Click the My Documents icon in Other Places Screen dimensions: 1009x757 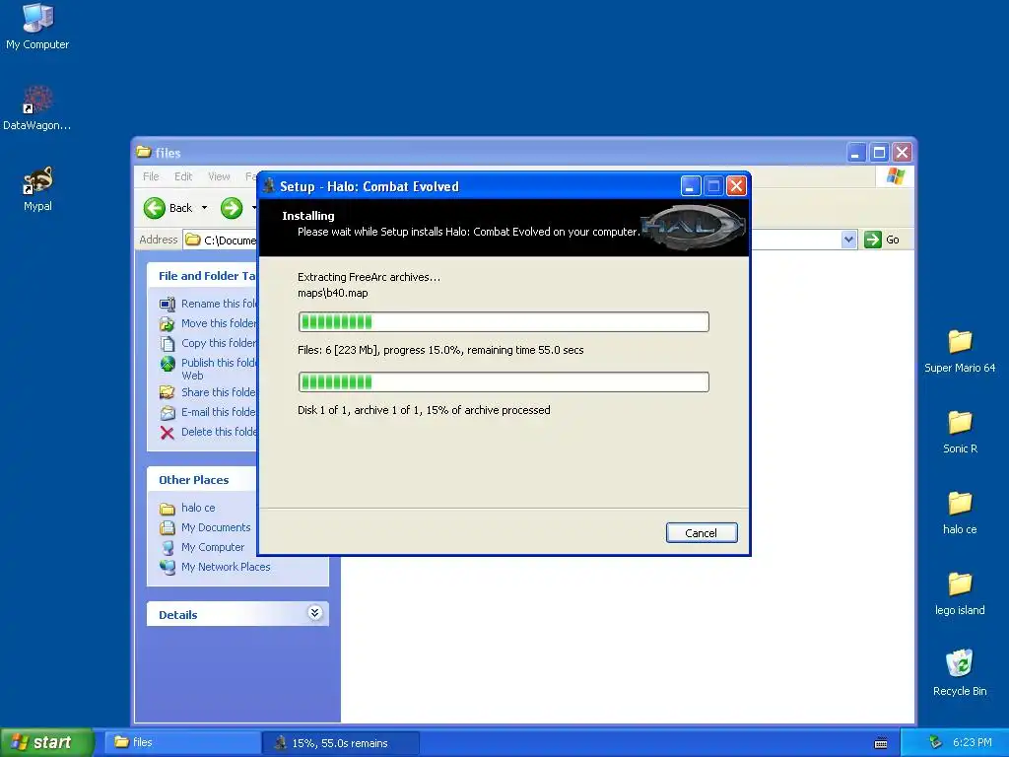tap(168, 528)
